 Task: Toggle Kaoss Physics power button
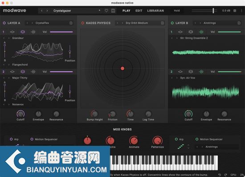(83, 23)
